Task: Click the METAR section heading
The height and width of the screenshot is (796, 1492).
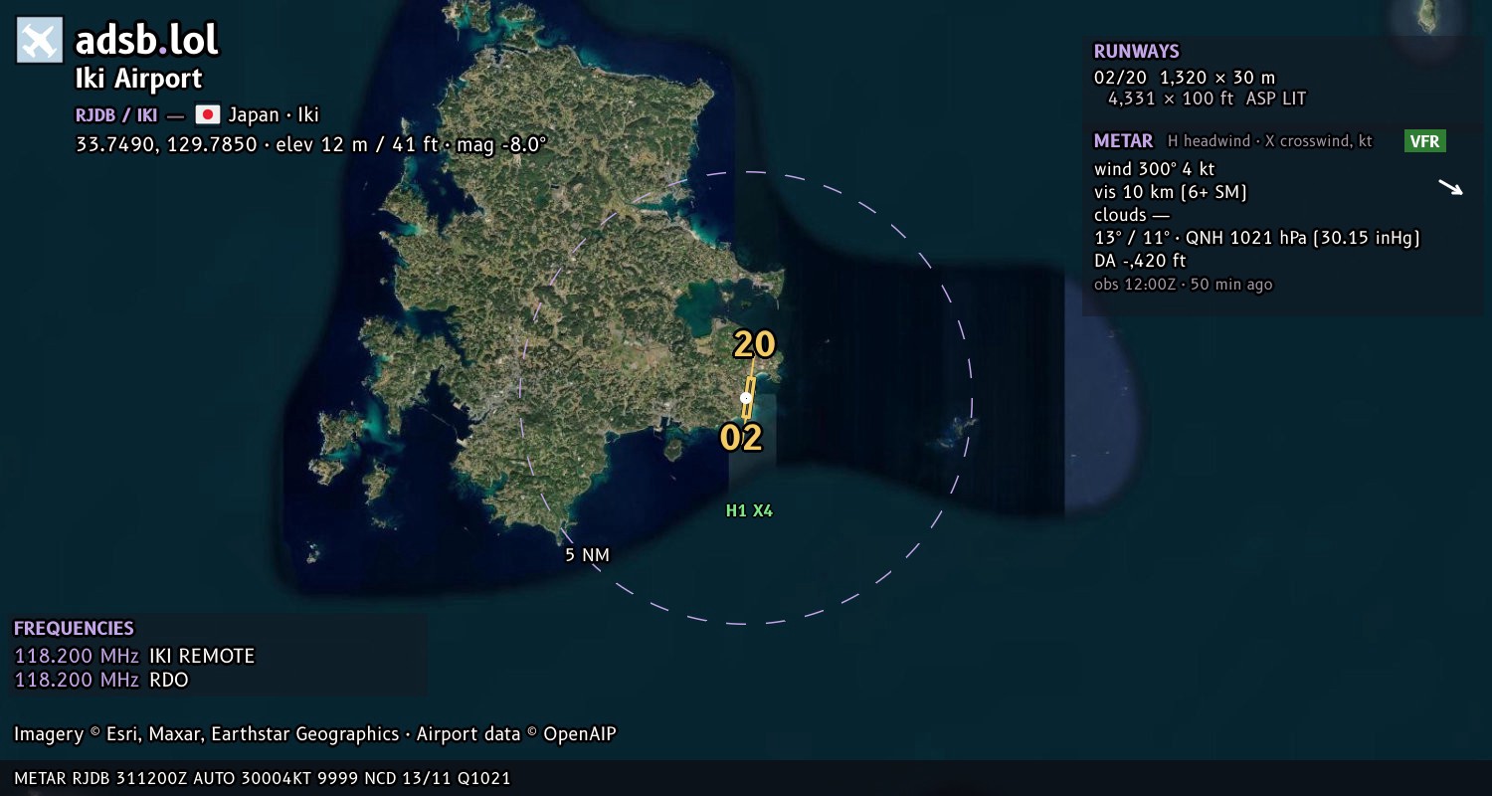Action: point(1124,141)
